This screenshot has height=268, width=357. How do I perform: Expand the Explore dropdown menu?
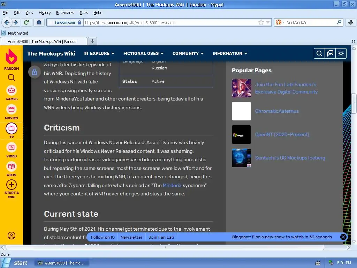(99, 53)
